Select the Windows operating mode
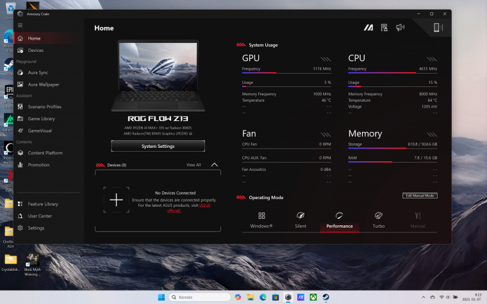This screenshot has width=487, height=304. (x=261, y=221)
